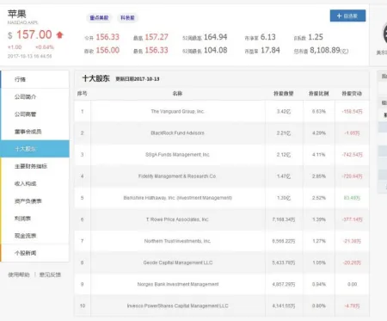The width and height of the screenshot is (387, 321).
Task: Click the 科技股 tag
Action: point(127,18)
